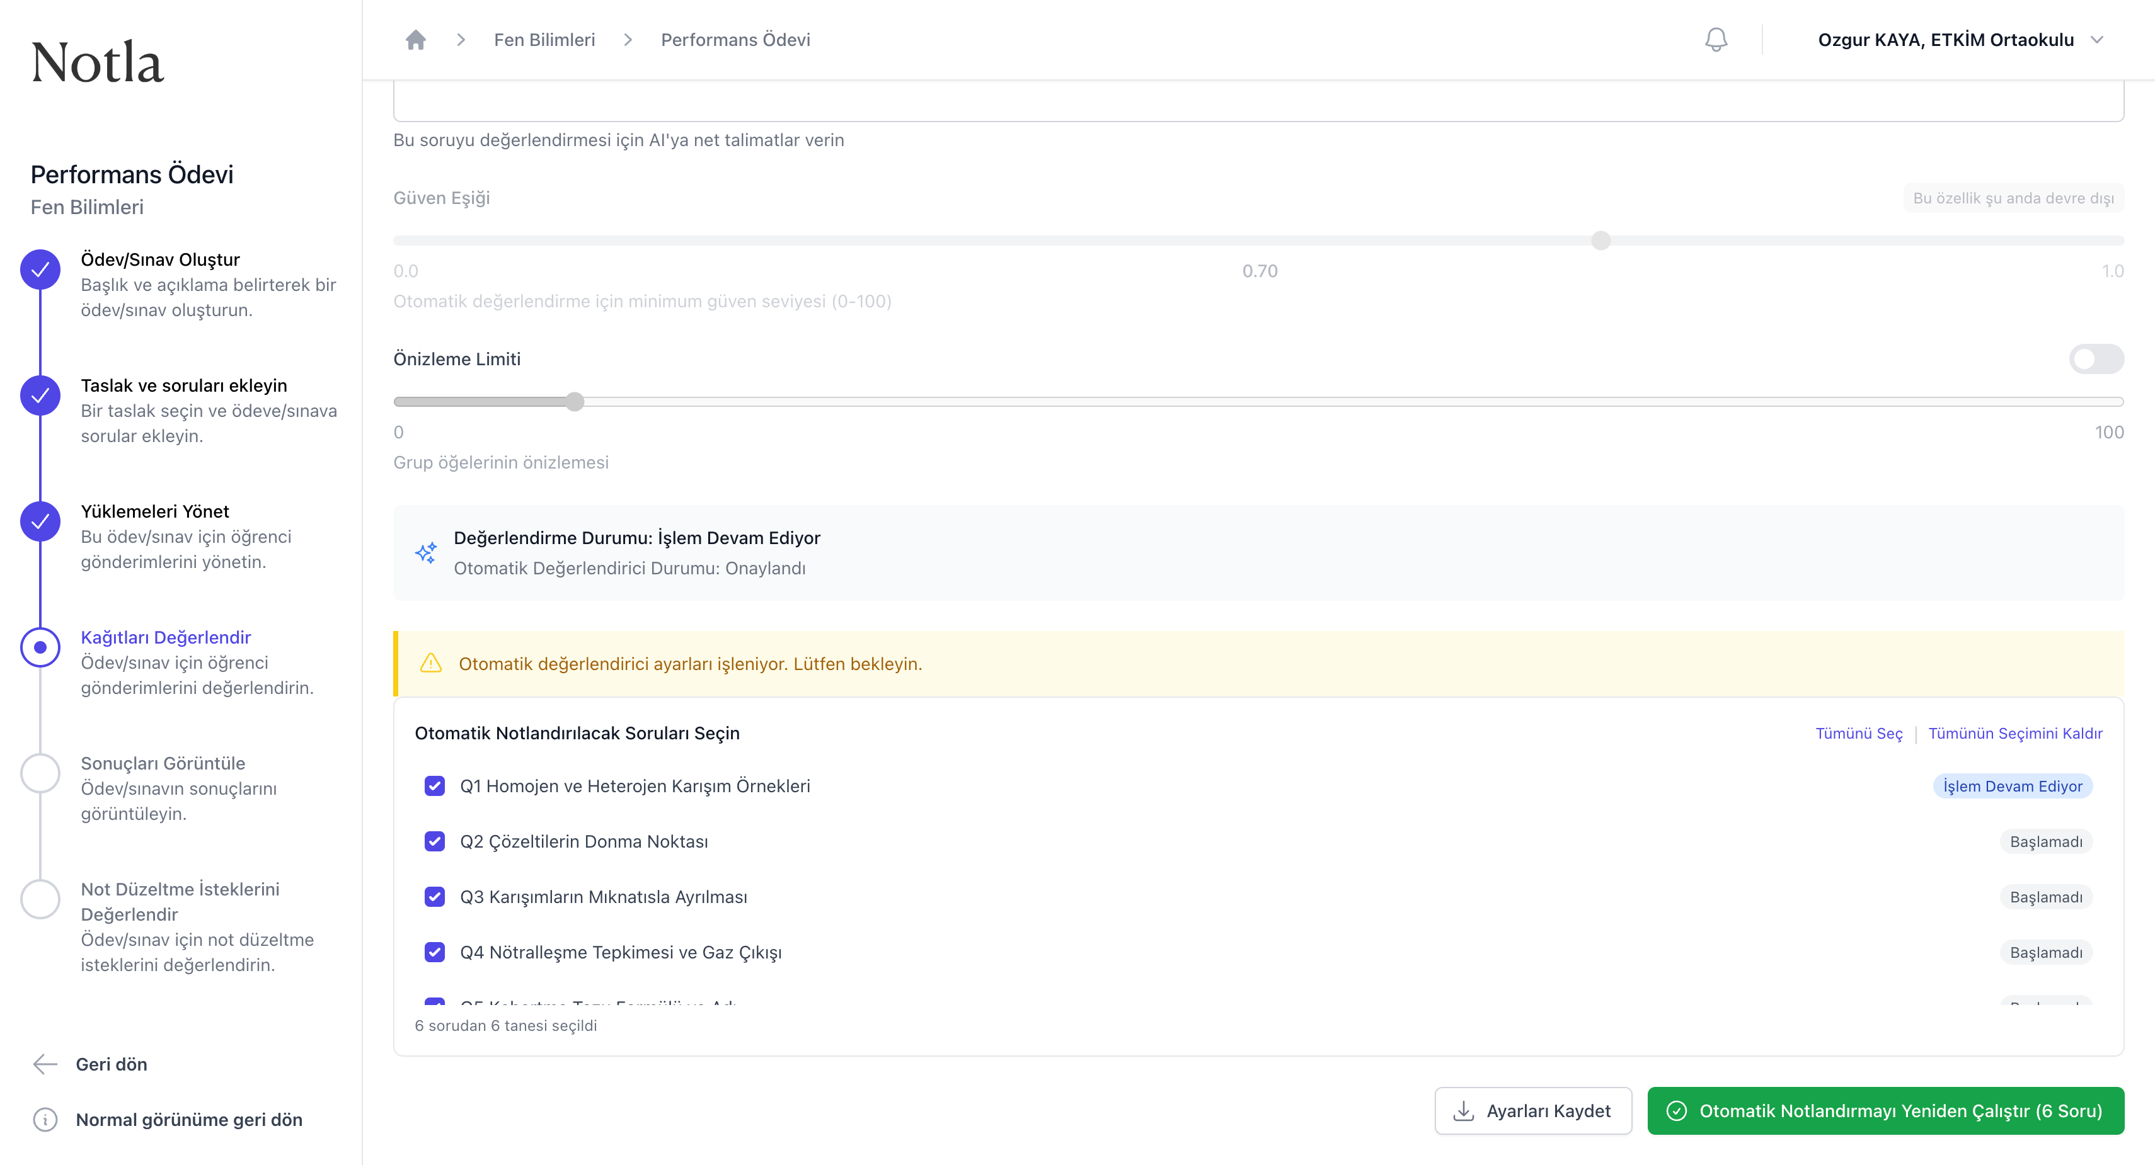Click the check-circle icon in the green button

(1677, 1111)
